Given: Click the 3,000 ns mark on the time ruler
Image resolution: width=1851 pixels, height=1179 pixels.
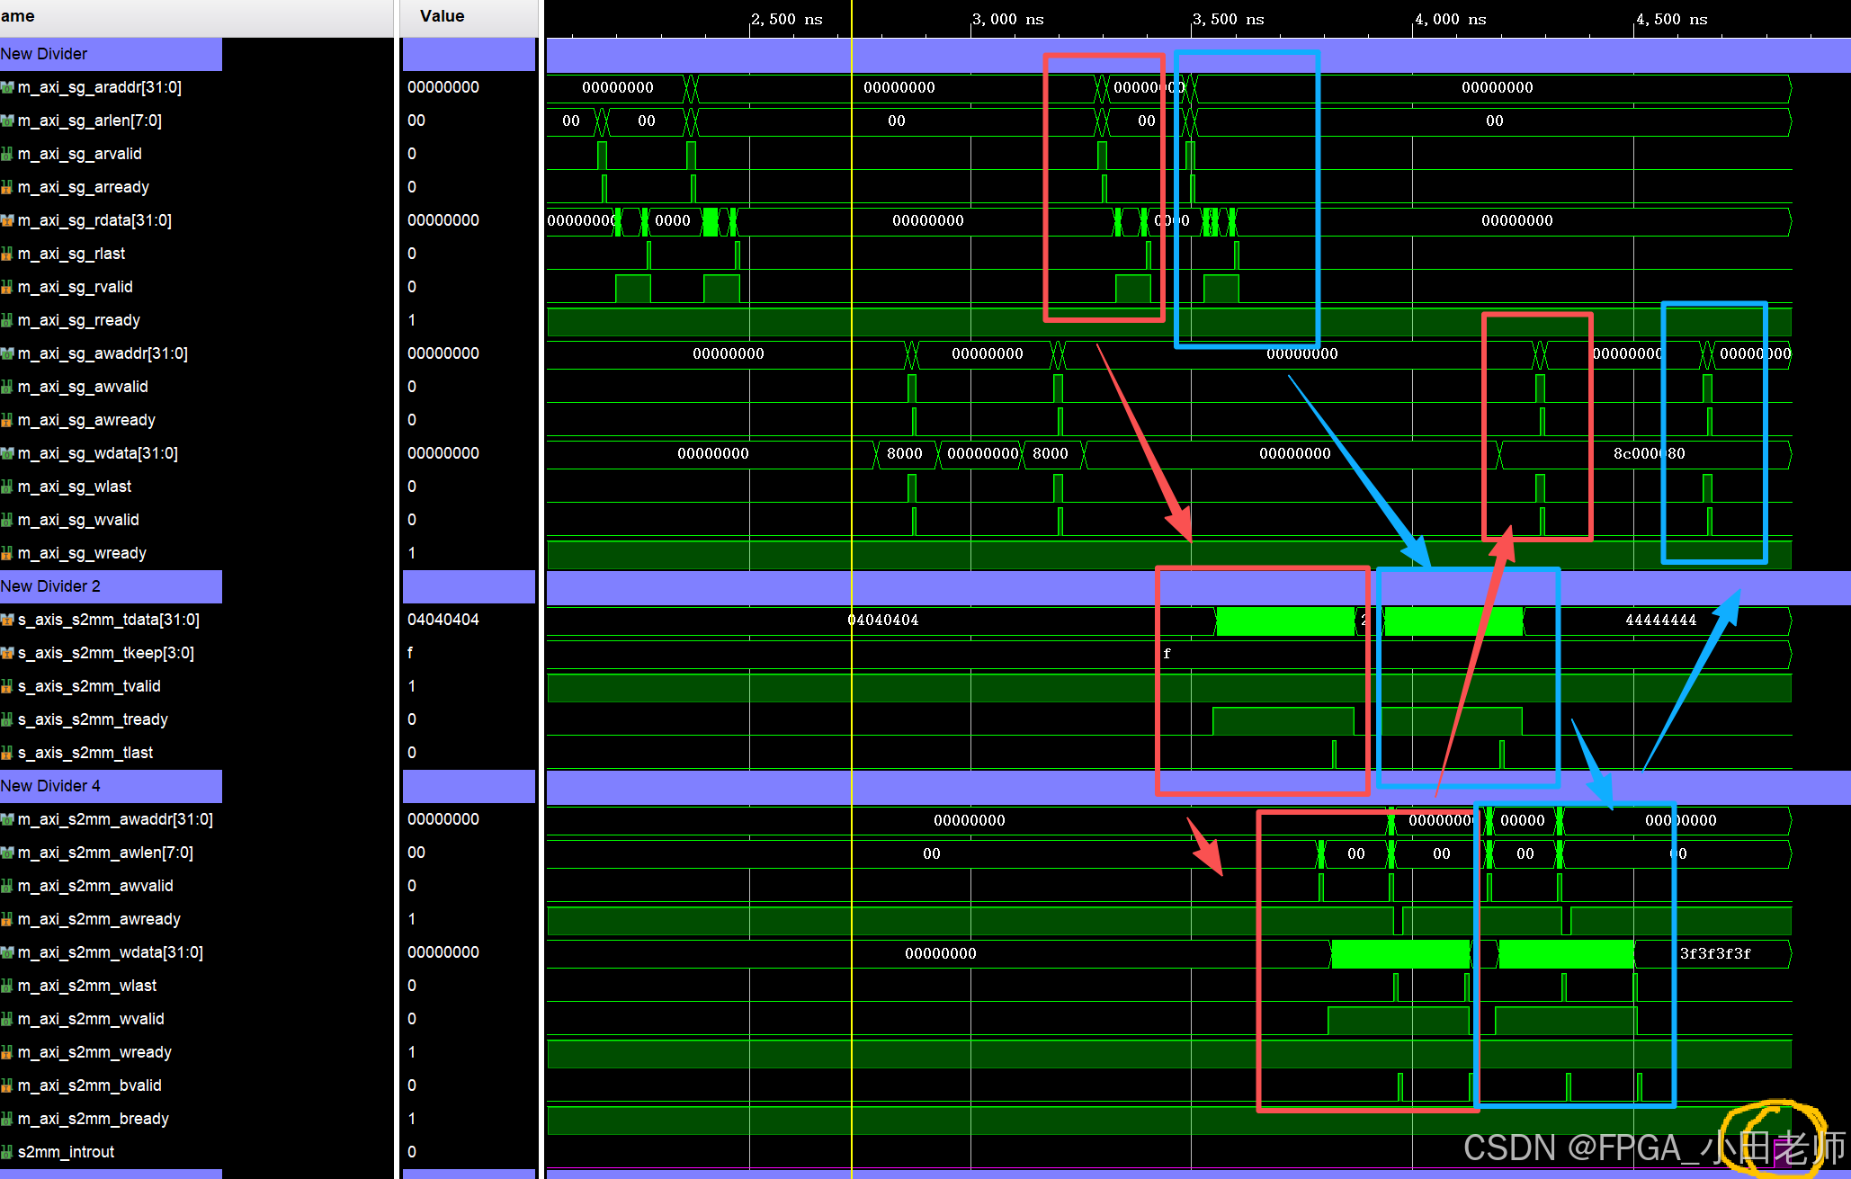Looking at the screenshot, I should pyautogui.click(x=1007, y=19).
